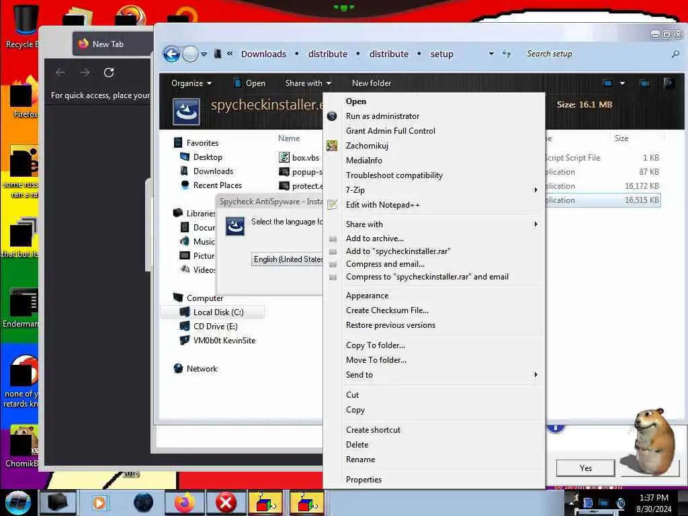Viewport: 688px width, 516px height.
Task: Open the address bar previous locations dropdown
Action: pyautogui.click(x=491, y=54)
